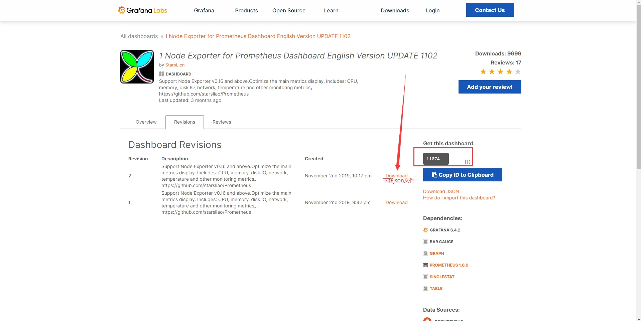Open the StarsL.cn author profile link

click(175, 65)
